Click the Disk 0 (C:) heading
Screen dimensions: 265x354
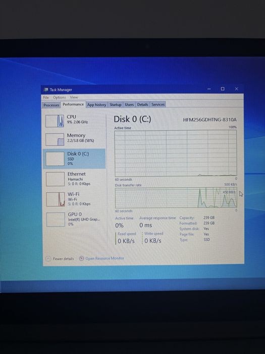click(132, 119)
